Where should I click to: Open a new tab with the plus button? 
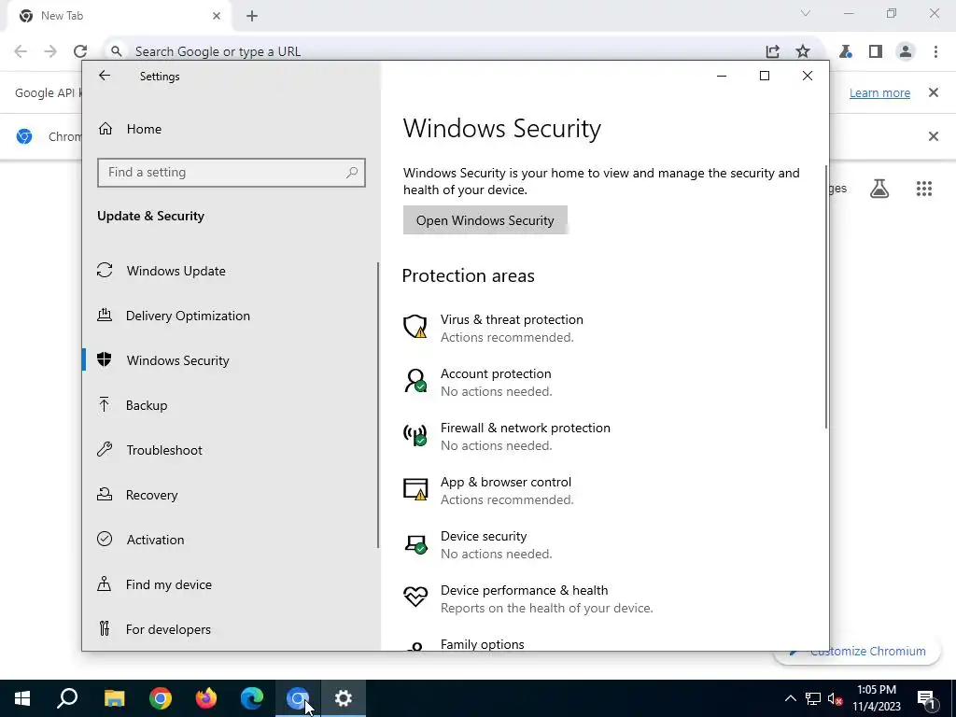pyautogui.click(x=252, y=16)
